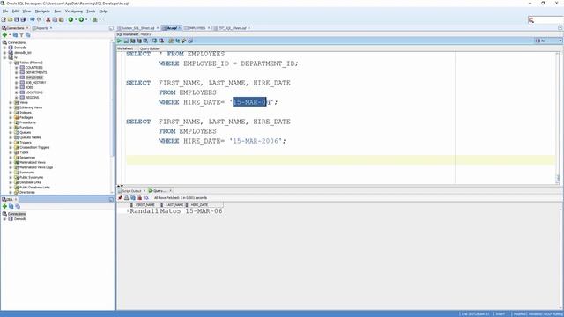Image resolution: width=564 pixels, height=317 pixels.
Task: Click the Save toolbar icon
Action: point(17,19)
